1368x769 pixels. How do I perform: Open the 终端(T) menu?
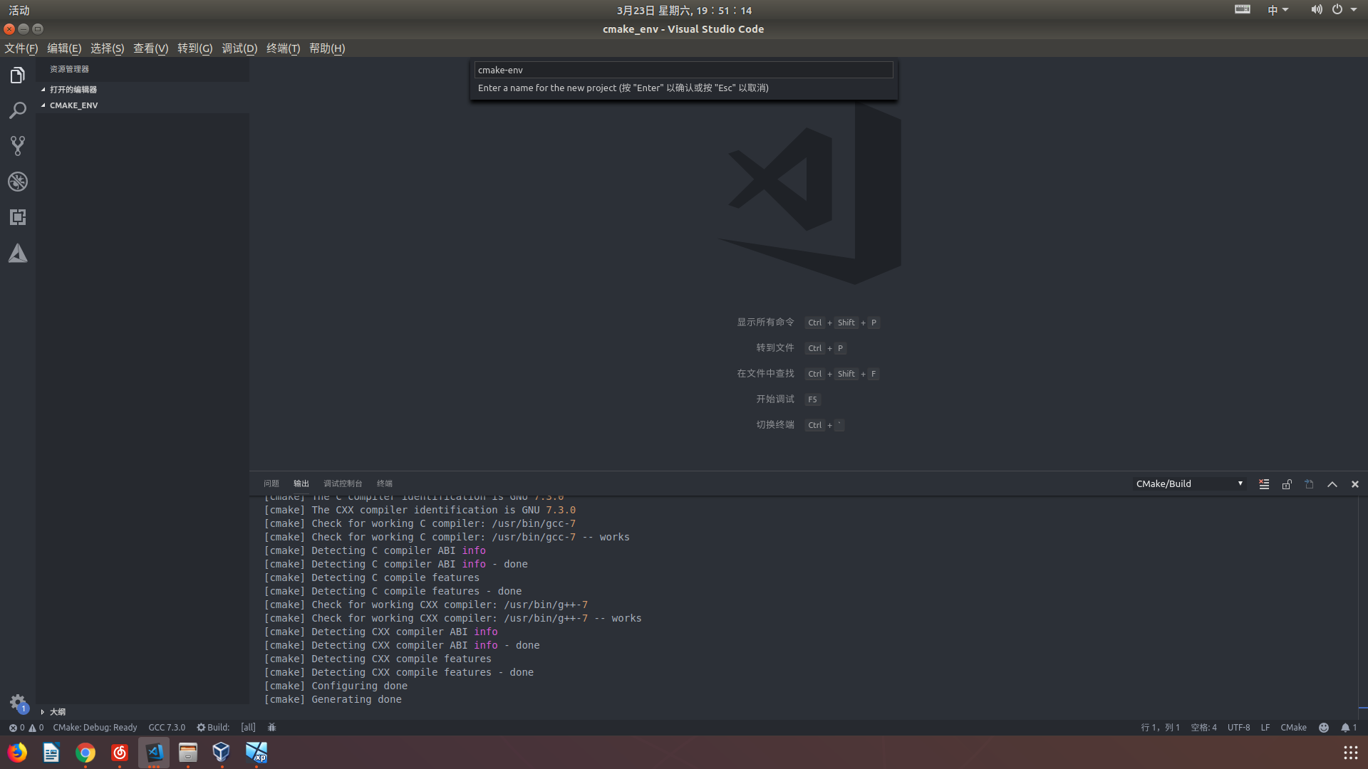coord(284,48)
